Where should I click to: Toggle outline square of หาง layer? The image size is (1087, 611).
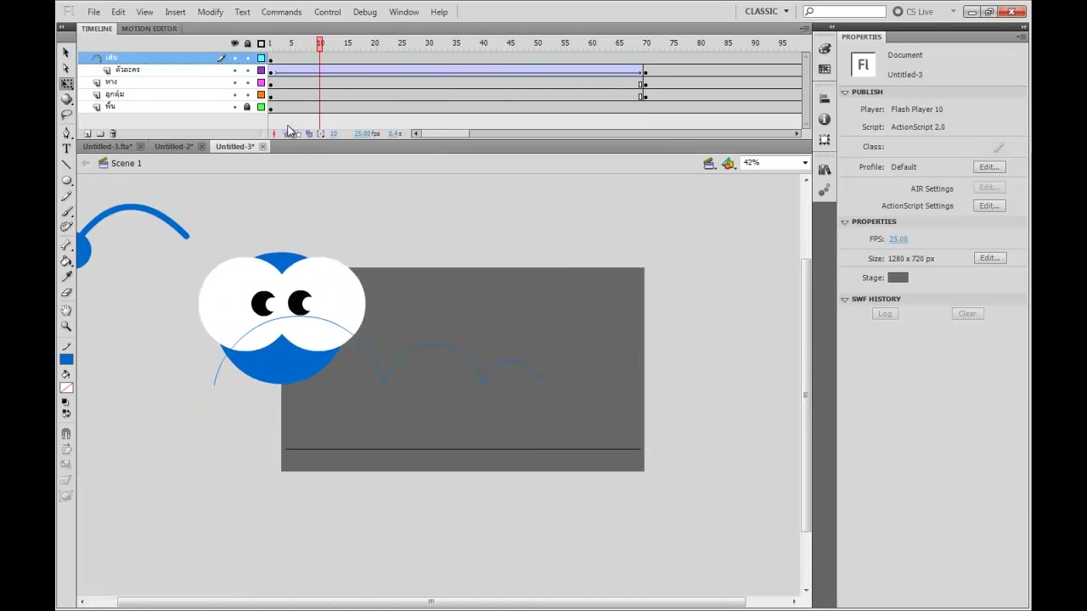tap(261, 82)
